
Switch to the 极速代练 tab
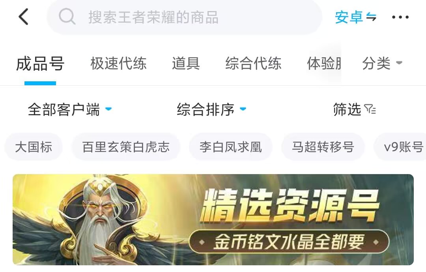point(118,64)
